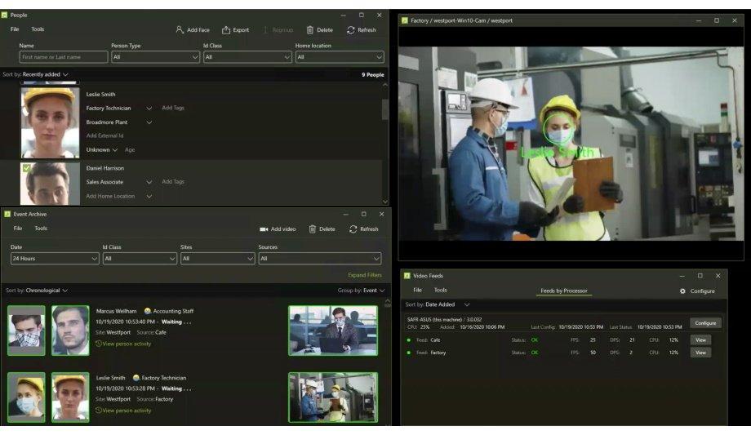Click Configure button for SAFR-ASUS processor
Screen dimensions: 751x435
pyautogui.click(x=705, y=323)
